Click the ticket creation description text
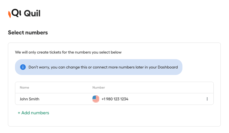Viewport: 229px width, 133px height. [68, 52]
